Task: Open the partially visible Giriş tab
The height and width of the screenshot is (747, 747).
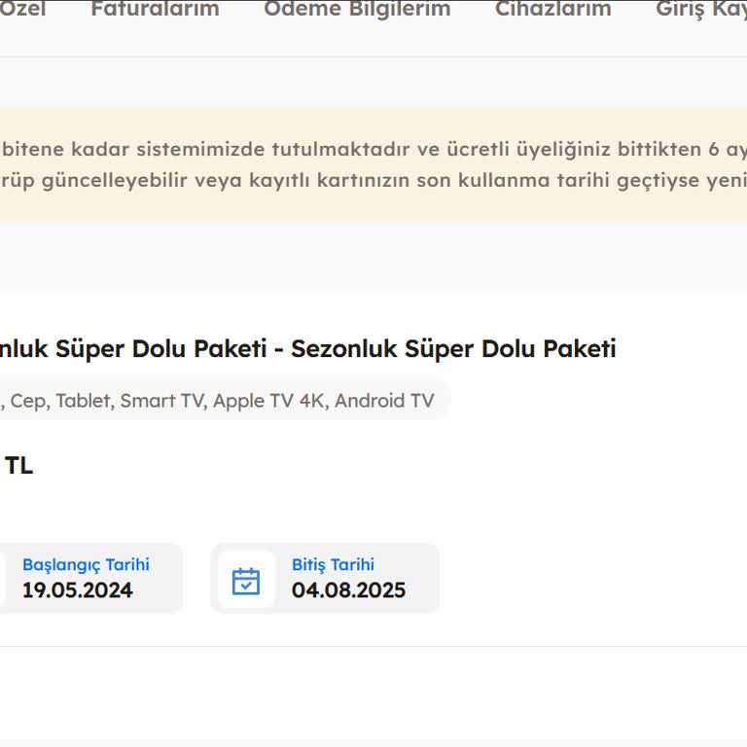Action: coord(700,10)
